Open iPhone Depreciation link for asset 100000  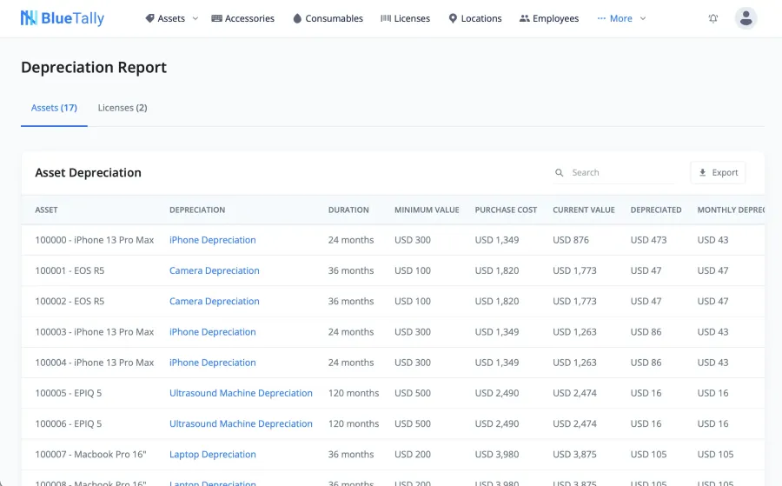213,240
